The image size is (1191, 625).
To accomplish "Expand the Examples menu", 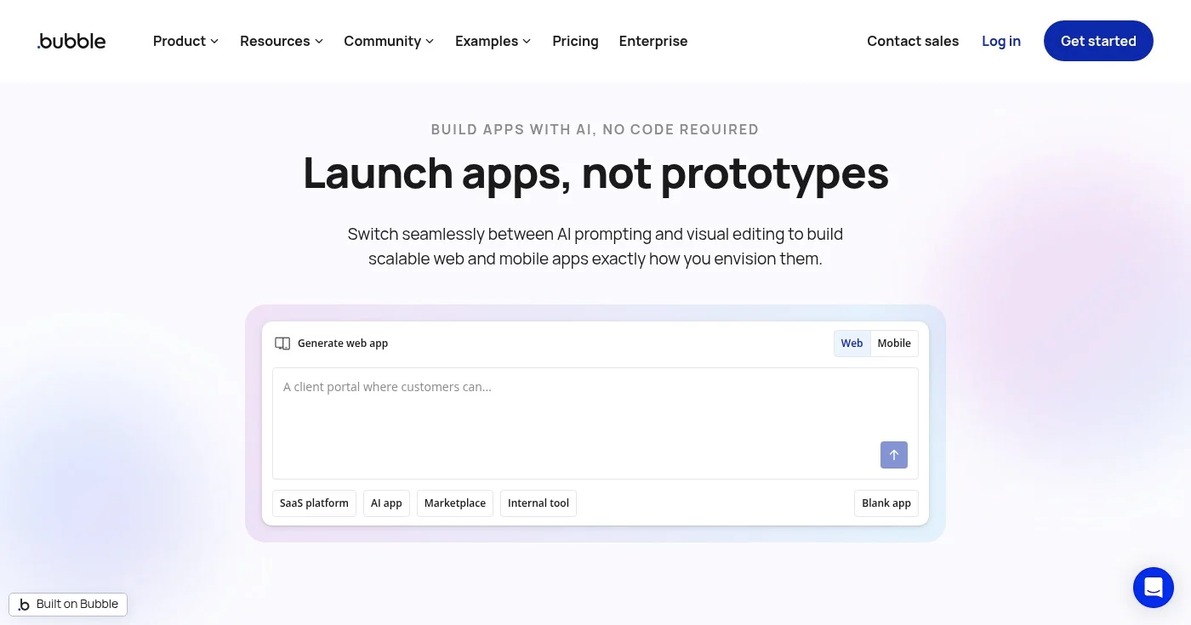I will point(493,41).
